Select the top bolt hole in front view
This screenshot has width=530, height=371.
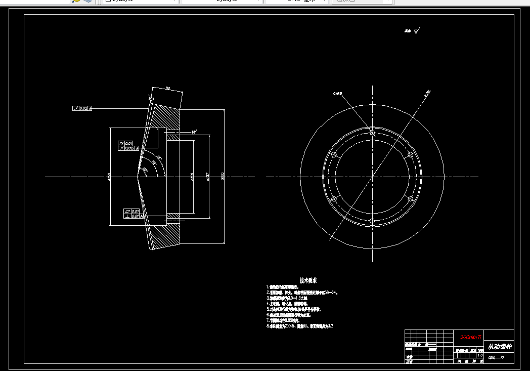tap(373, 133)
